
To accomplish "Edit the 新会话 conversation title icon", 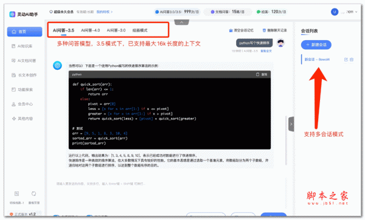I will point(346,60).
